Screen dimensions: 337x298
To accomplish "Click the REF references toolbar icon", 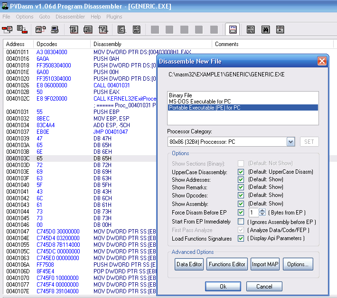I will [x=136, y=29].
